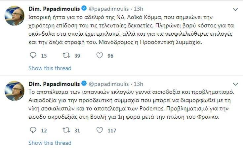The height and width of the screenshot is (149, 243).
Task: Reply to the first tweet about Λαϊκό Κόμμα
Action: pos(33,56)
